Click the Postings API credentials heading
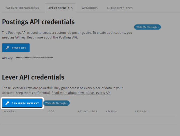180x136 pixels. (38, 22)
